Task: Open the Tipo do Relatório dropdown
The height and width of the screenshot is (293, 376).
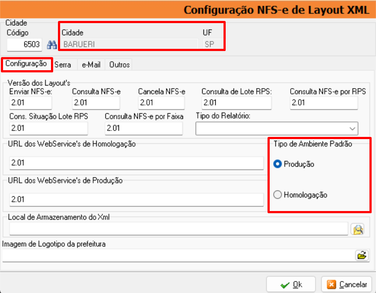Action: click(x=277, y=128)
